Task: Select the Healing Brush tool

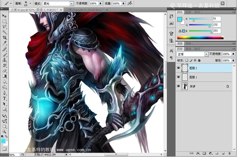Action: pos(4,49)
